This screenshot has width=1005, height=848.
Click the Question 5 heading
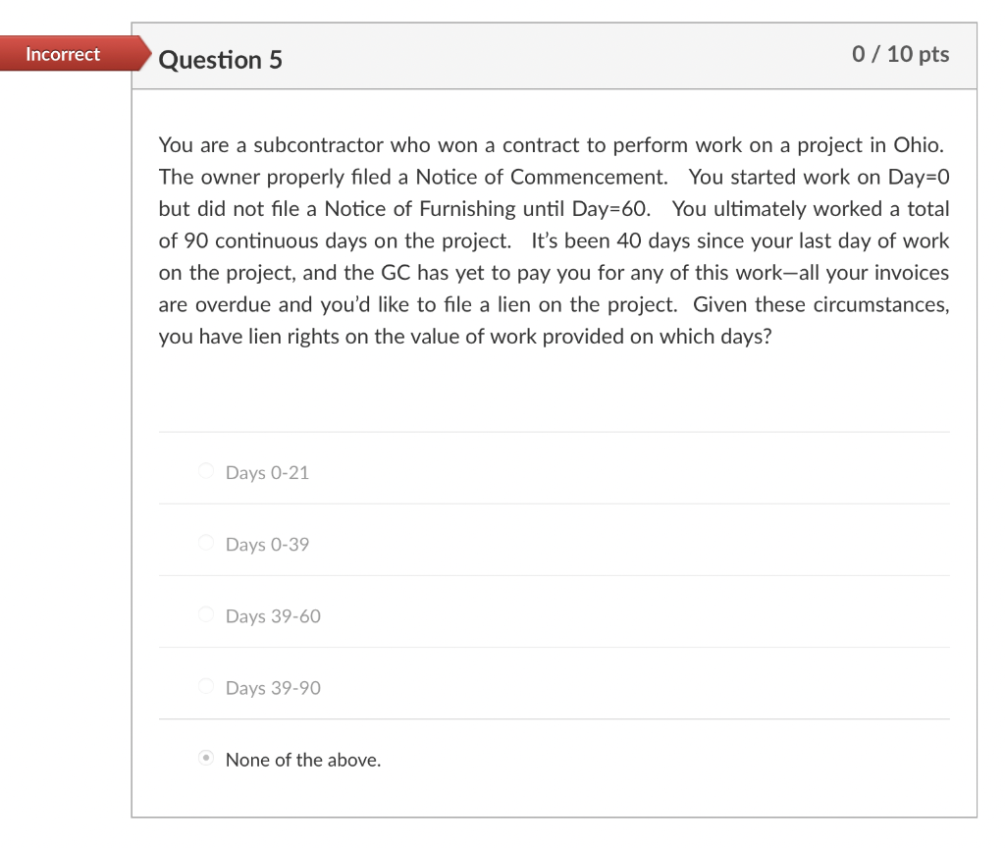tap(221, 60)
